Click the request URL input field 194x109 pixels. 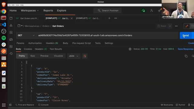click(107, 35)
